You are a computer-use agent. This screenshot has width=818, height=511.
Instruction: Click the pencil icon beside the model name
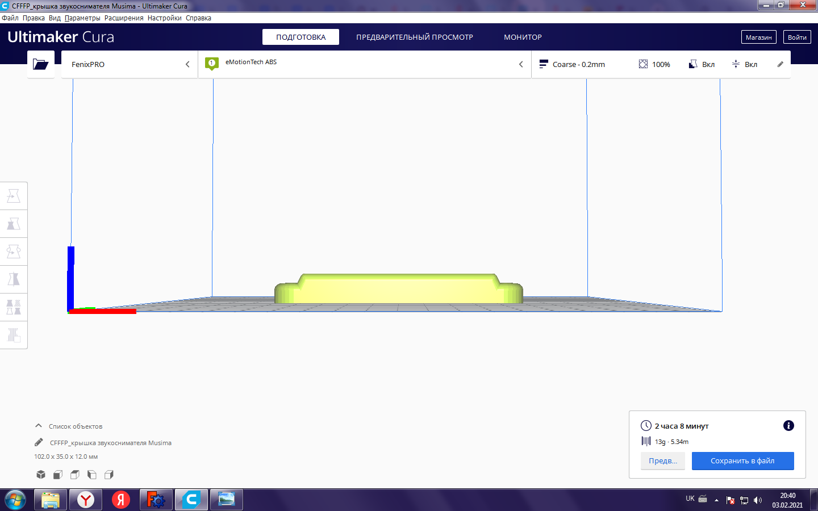coord(39,442)
